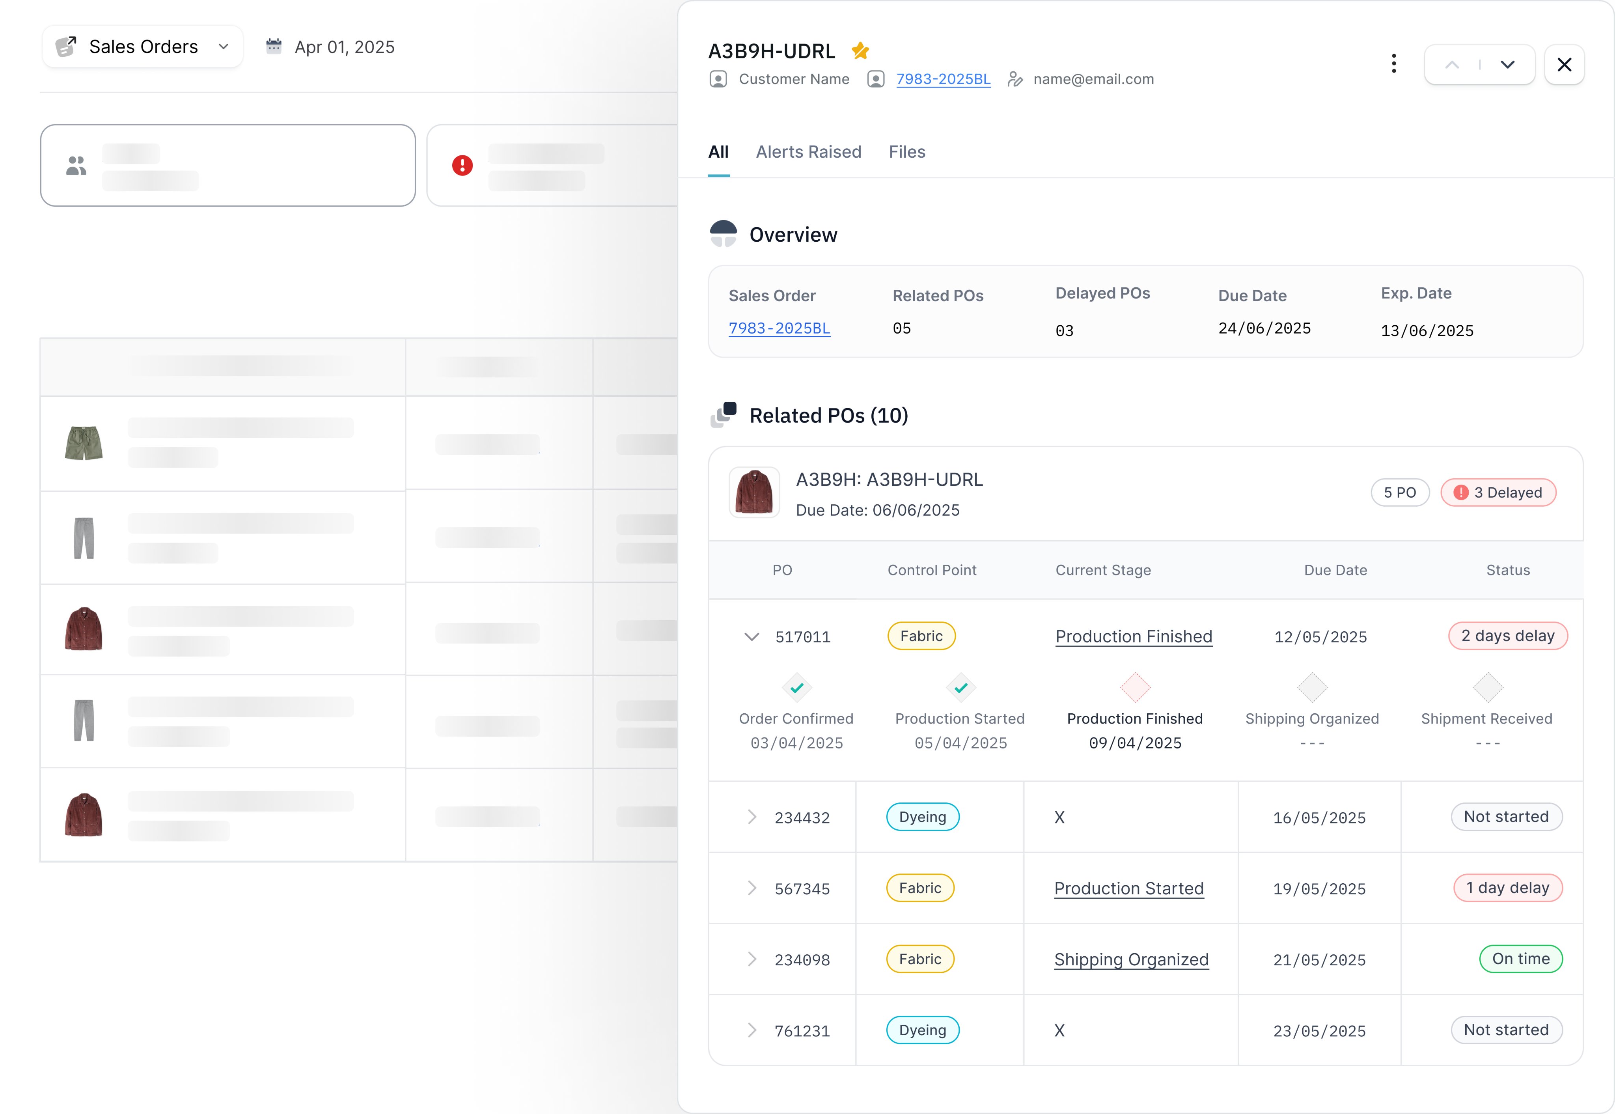The height and width of the screenshot is (1114, 1615).
Task: Expand PO 761231 row
Action: (752, 1030)
